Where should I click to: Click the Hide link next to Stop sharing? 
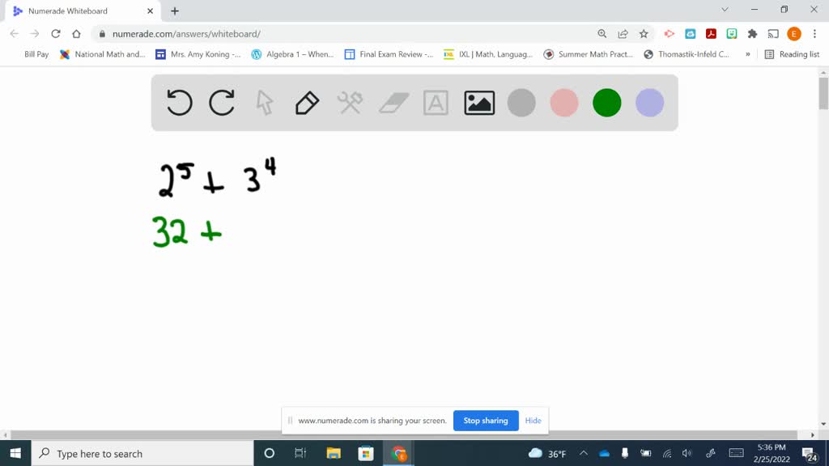click(x=533, y=421)
